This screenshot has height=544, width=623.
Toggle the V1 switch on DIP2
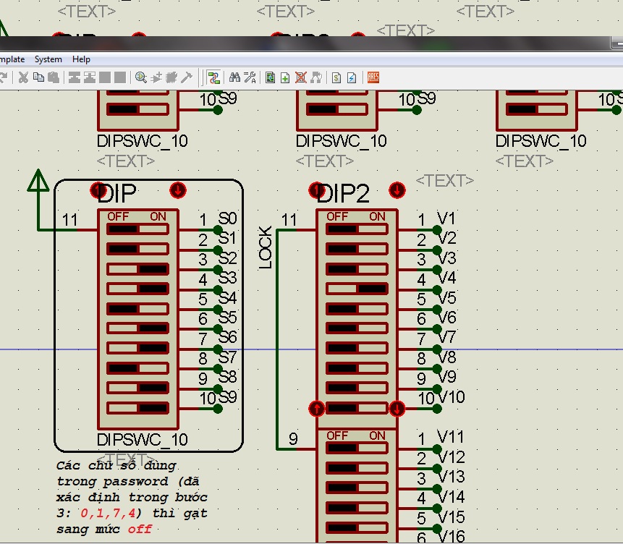point(357,229)
